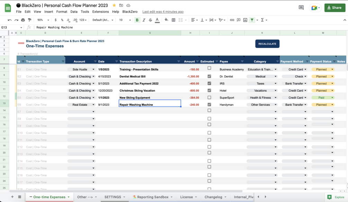The width and height of the screenshot is (348, 202).
Task: Open the all sheets list button
Action: 19,197
